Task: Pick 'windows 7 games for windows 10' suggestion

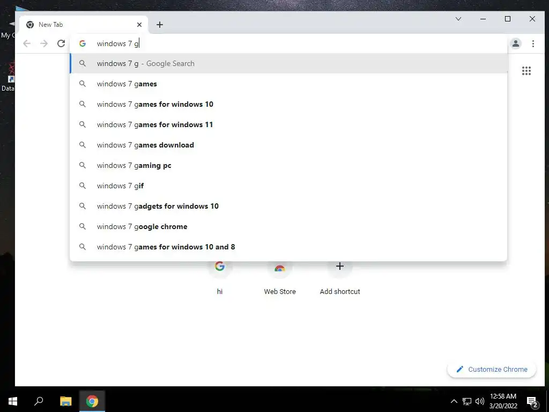Action: 289,104
